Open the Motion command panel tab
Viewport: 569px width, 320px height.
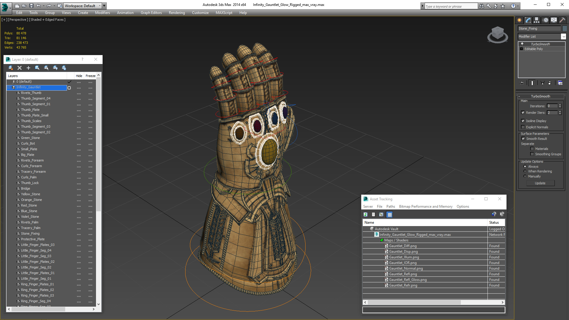546,20
